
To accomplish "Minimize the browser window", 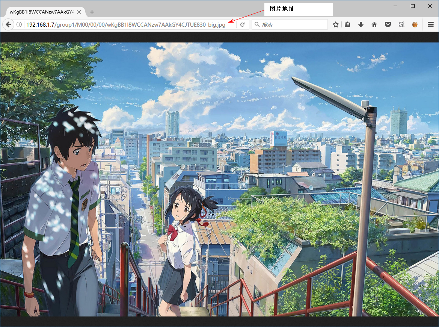I will click(395, 6).
